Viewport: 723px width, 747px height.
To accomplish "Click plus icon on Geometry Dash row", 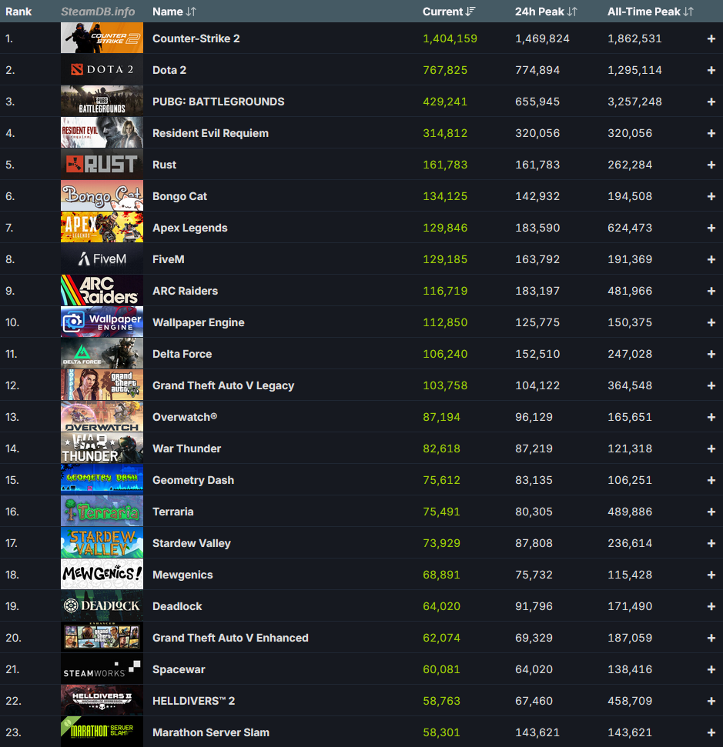I will click(711, 480).
